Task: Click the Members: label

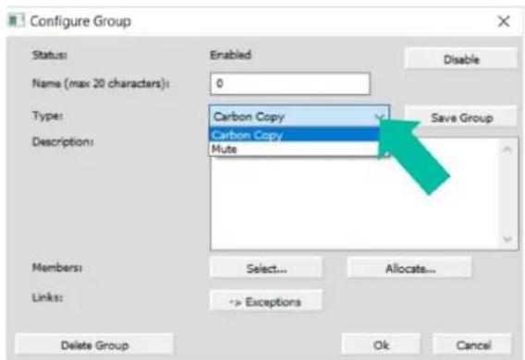Action: point(57,268)
